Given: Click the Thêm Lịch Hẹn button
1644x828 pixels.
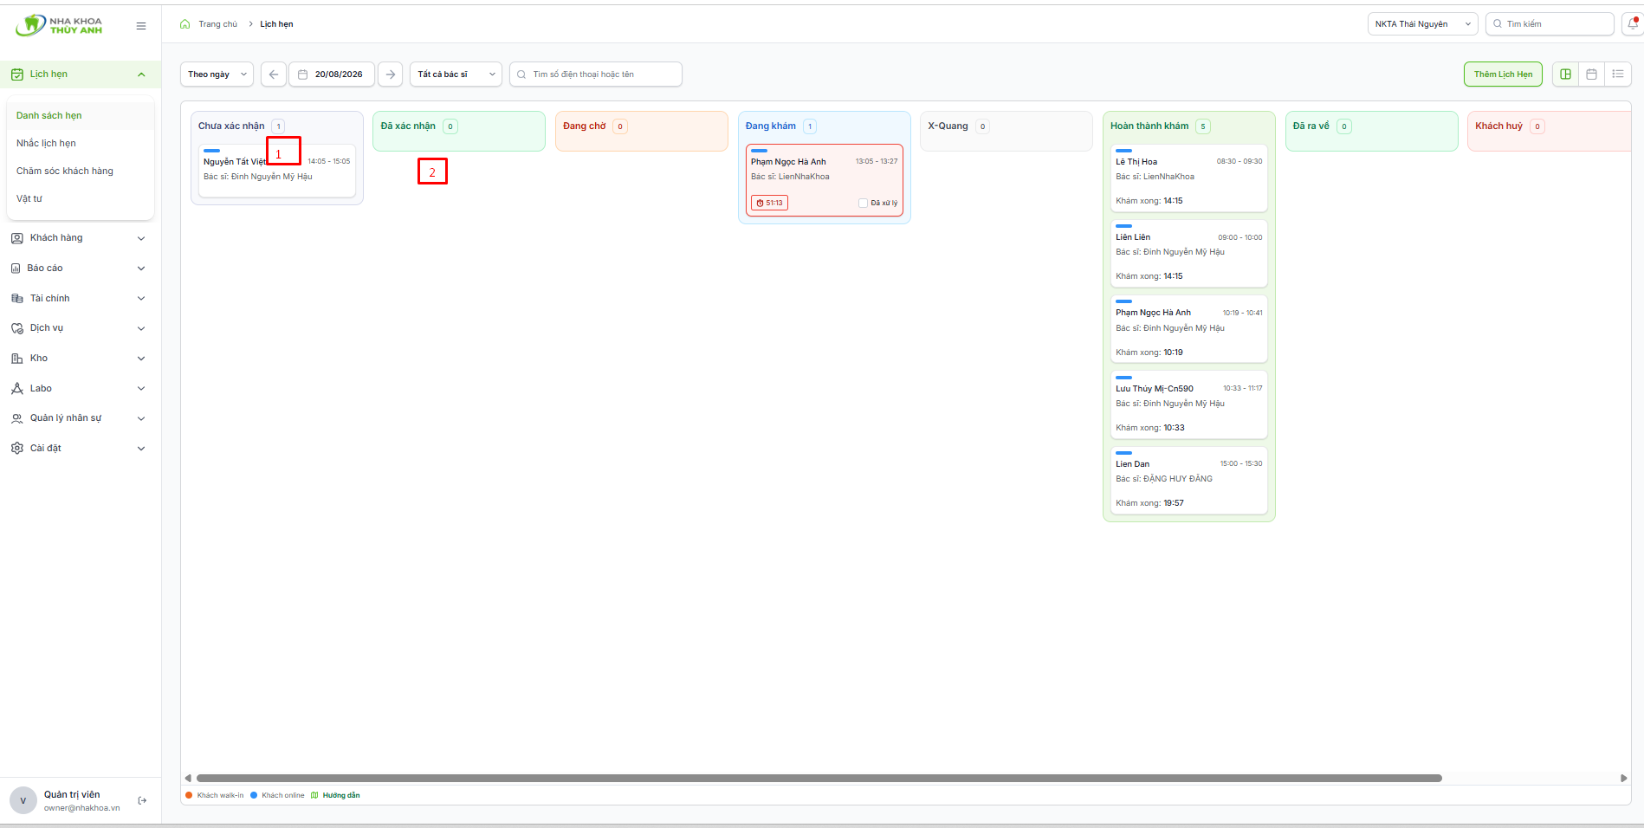Looking at the screenshot, I should point(1503,74).
